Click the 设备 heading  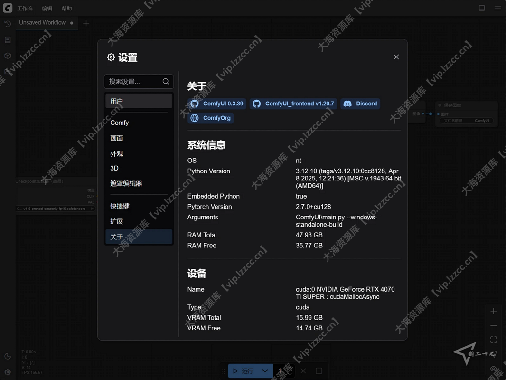(x=197, y=274)
